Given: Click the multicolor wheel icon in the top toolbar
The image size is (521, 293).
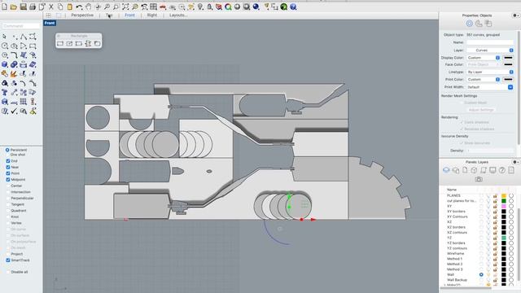Looking at the screenshot, I should [228, 7].
